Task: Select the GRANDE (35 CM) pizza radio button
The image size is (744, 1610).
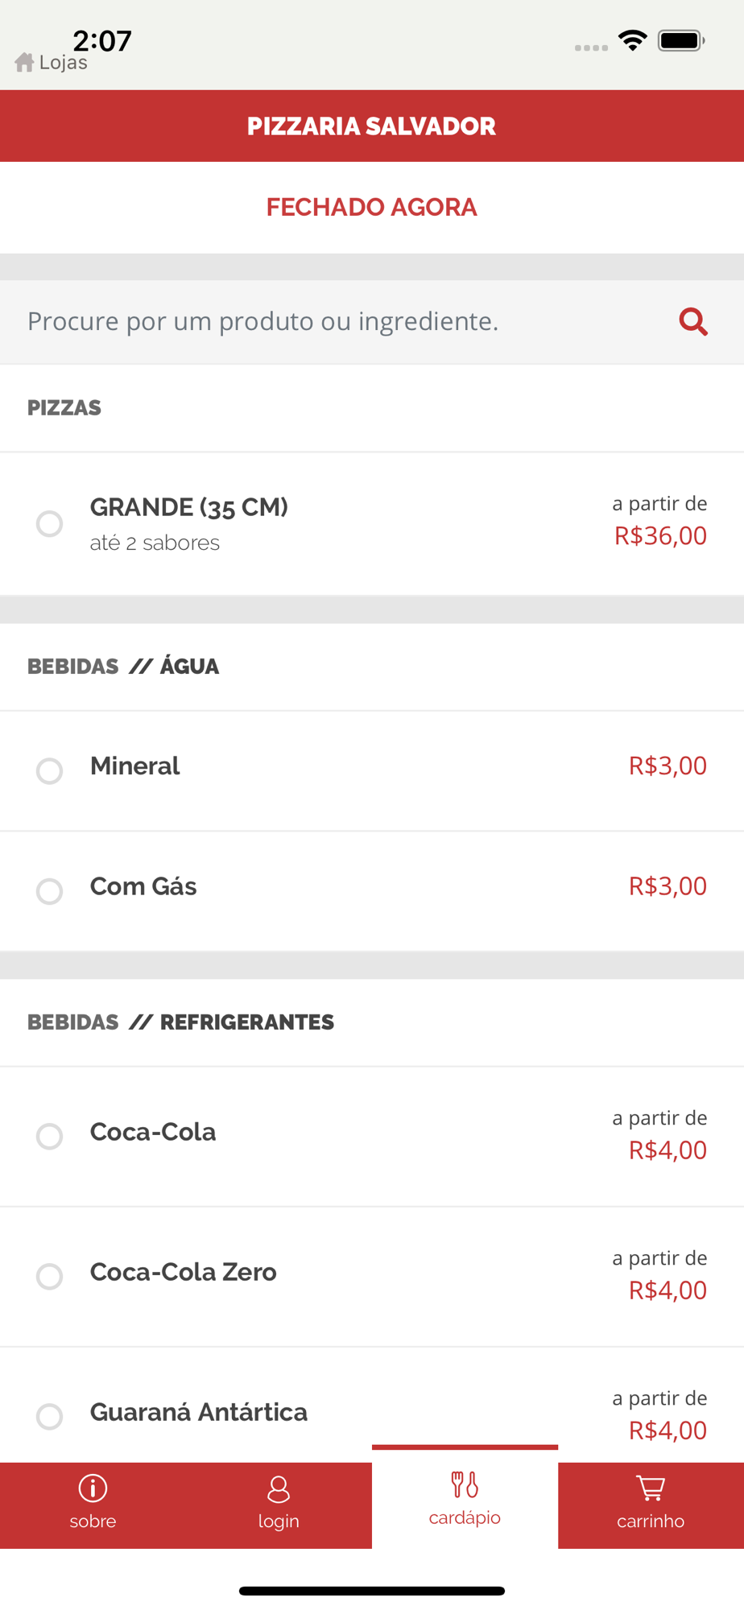Action: pyautogui.click(x=50, y=523)
